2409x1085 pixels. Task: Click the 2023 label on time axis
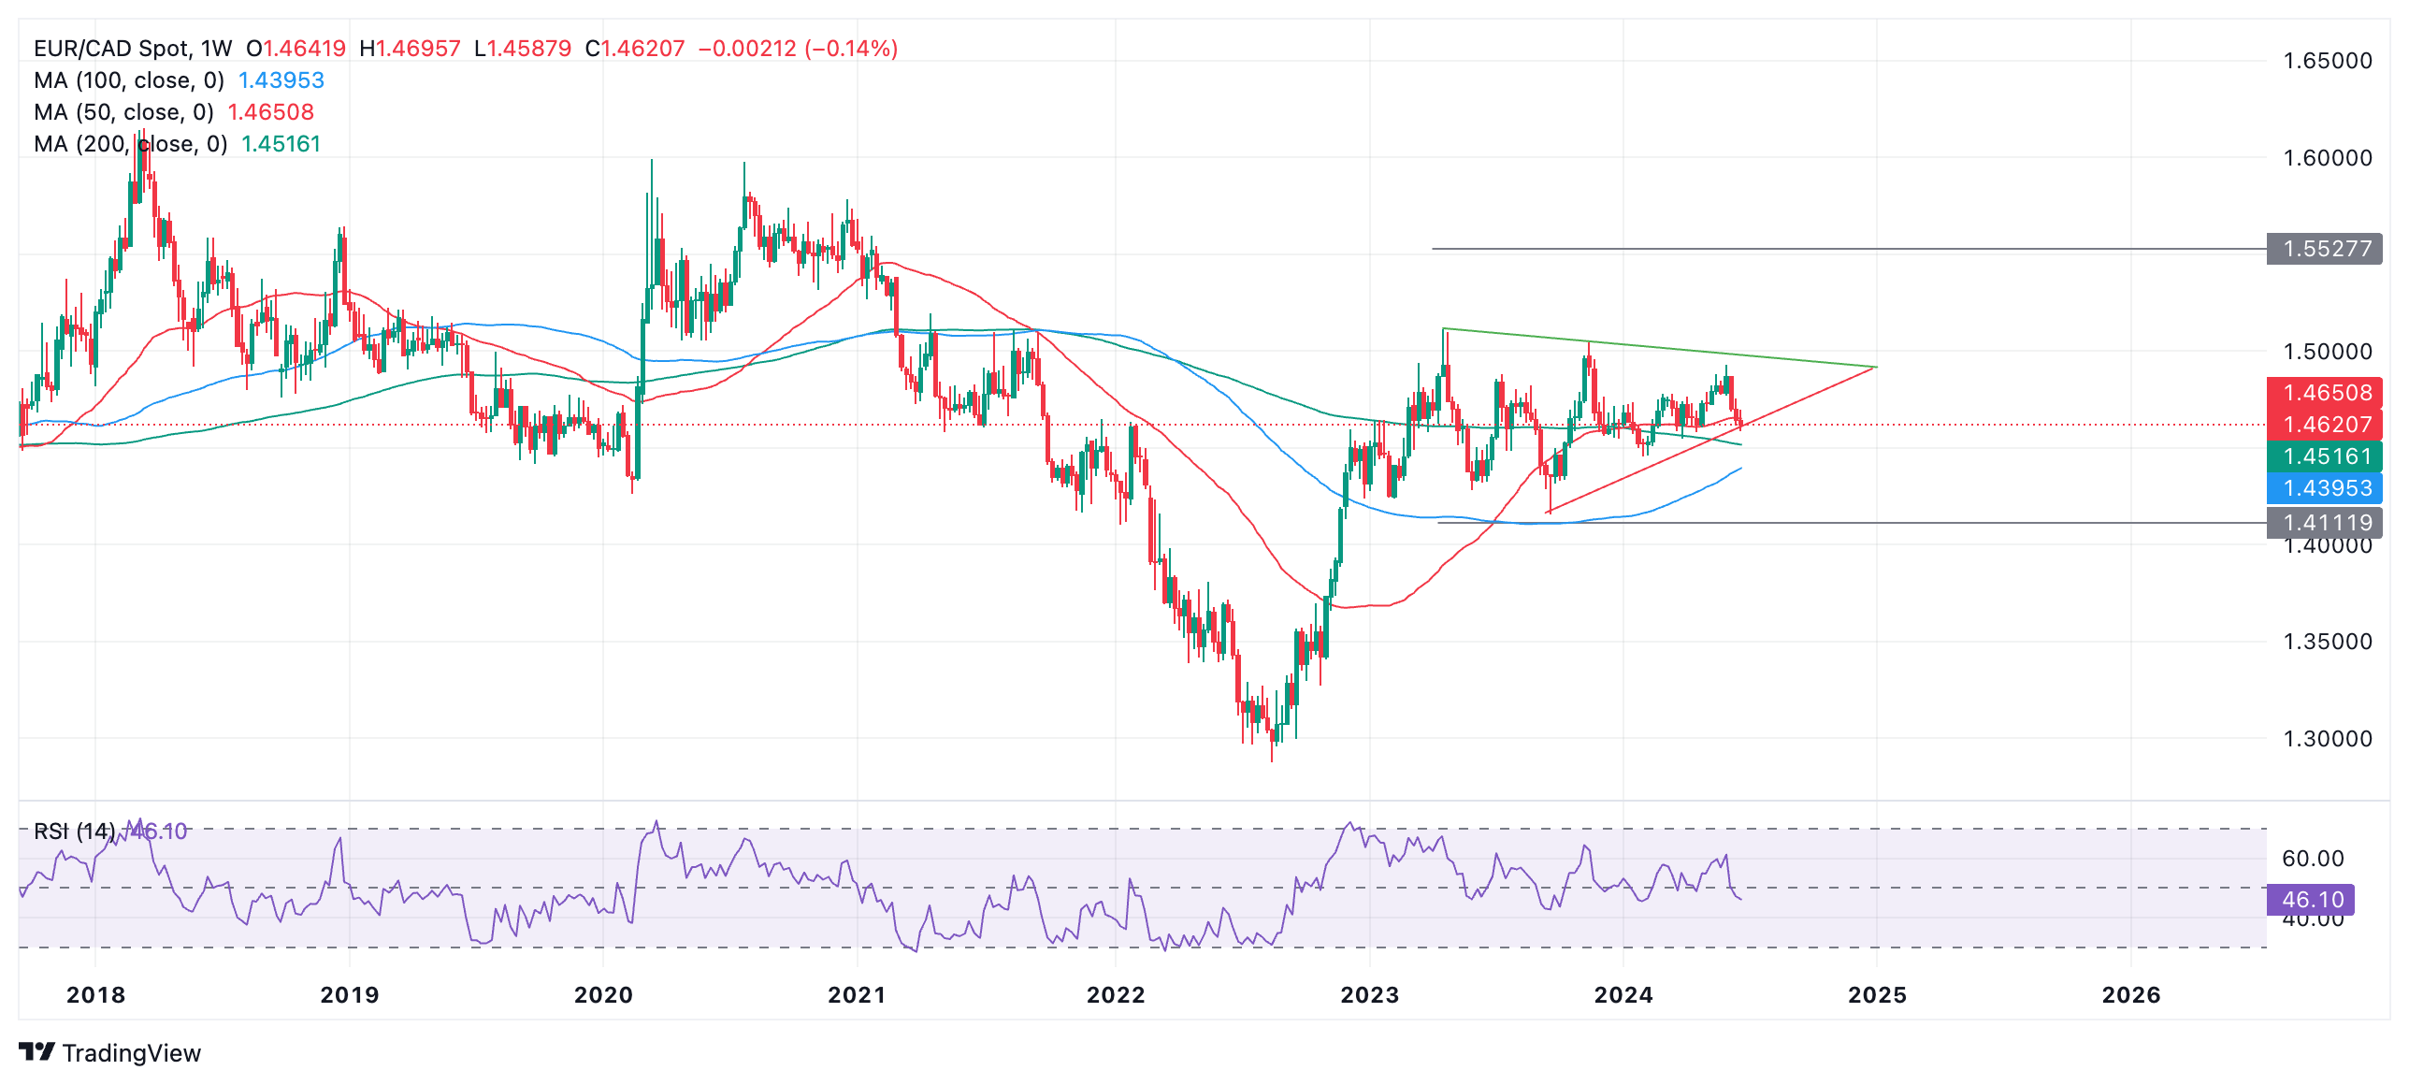coord(1369,995)
